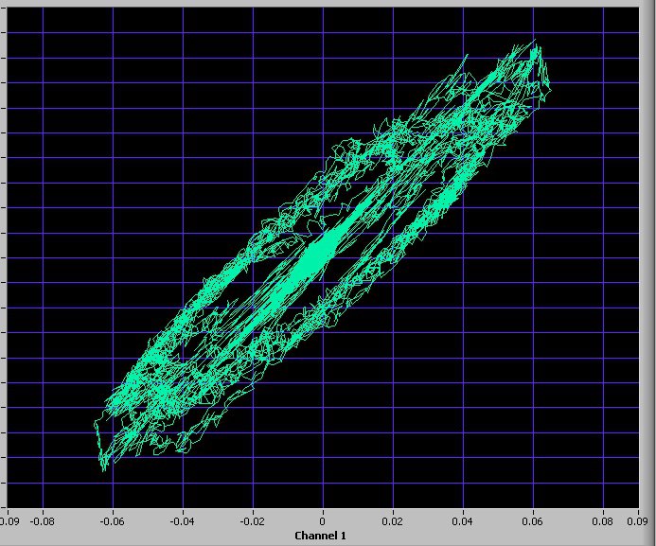
Task: Select the -0.08 x-axis scale value
Action: 42,520
